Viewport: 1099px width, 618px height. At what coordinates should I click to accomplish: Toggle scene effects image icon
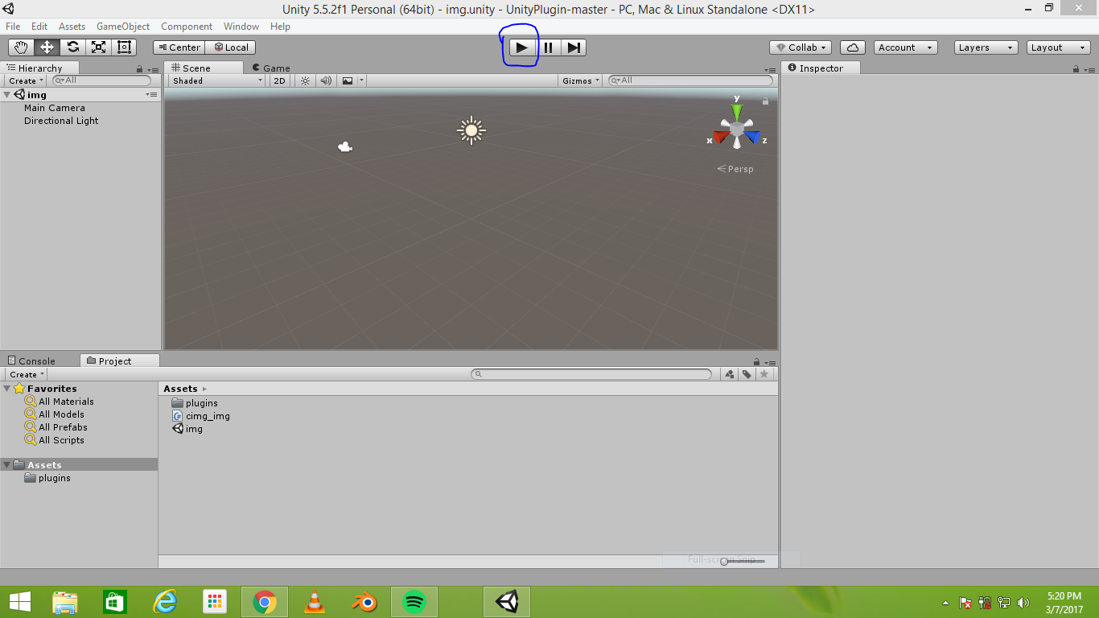click(x=348, y=80)
